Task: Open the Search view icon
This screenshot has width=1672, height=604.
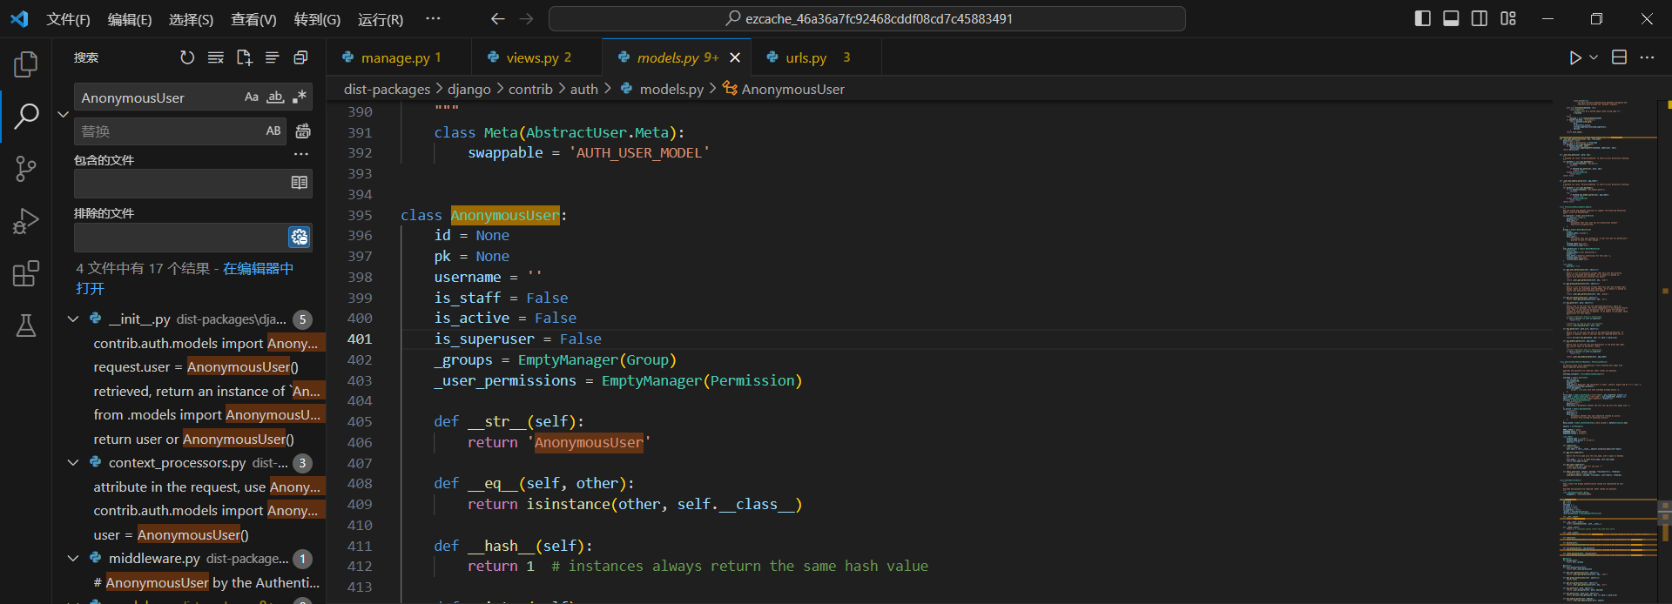Action: pos(26,116)
